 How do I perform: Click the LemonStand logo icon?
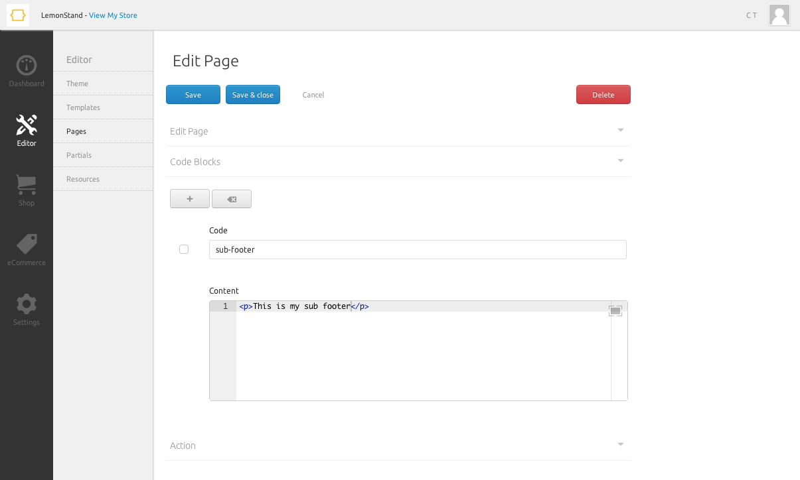coord(18,15)
